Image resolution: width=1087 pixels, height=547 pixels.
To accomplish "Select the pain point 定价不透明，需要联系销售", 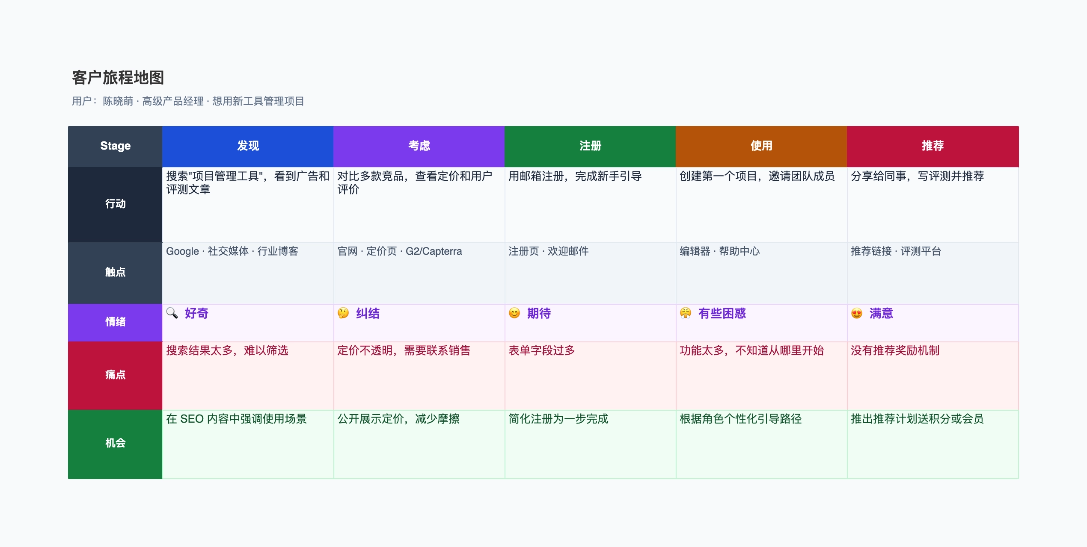I will [404, 350].
